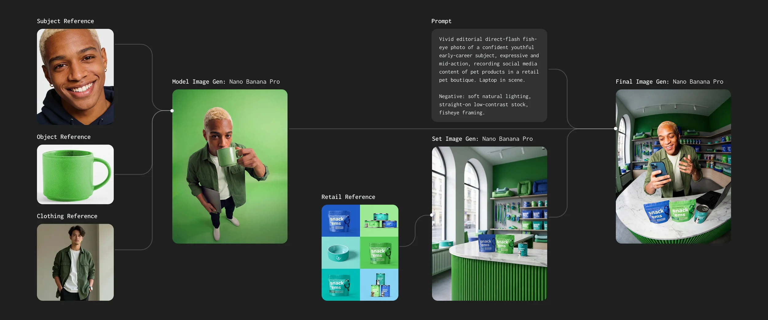Image resolution: width=768 pixels, height=320 pixels.
Task: Click the input connector dot on Set Image Gen
Action: (432, 215)
